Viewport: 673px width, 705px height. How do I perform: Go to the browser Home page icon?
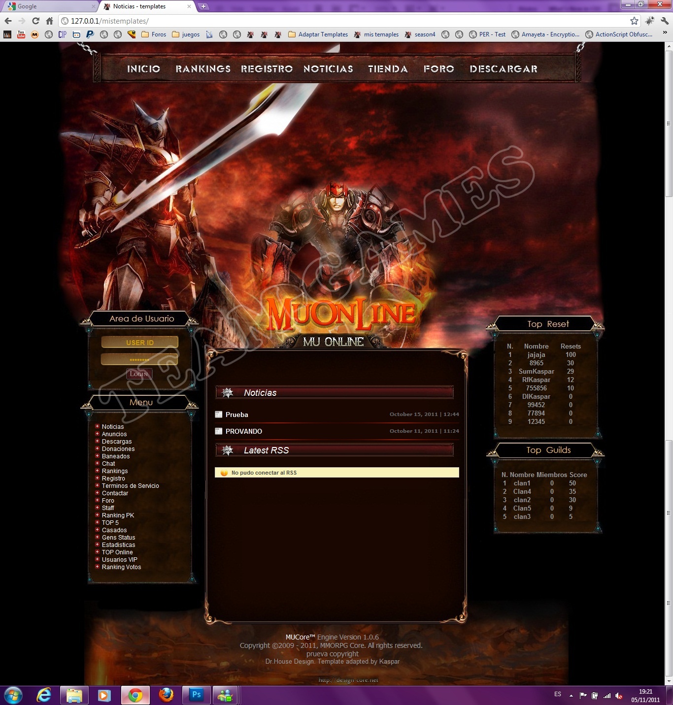point(49,21)
